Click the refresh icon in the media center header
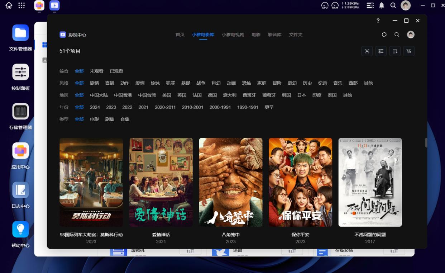 tap(384, 35)
